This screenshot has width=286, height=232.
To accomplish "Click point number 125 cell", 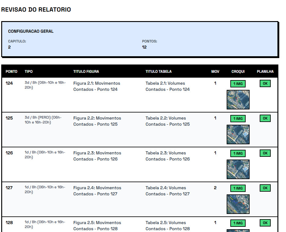I will point(9,118).
